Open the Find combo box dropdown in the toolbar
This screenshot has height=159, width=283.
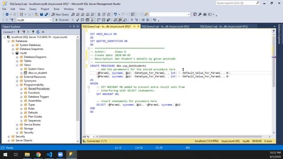[x=189, y=15]
